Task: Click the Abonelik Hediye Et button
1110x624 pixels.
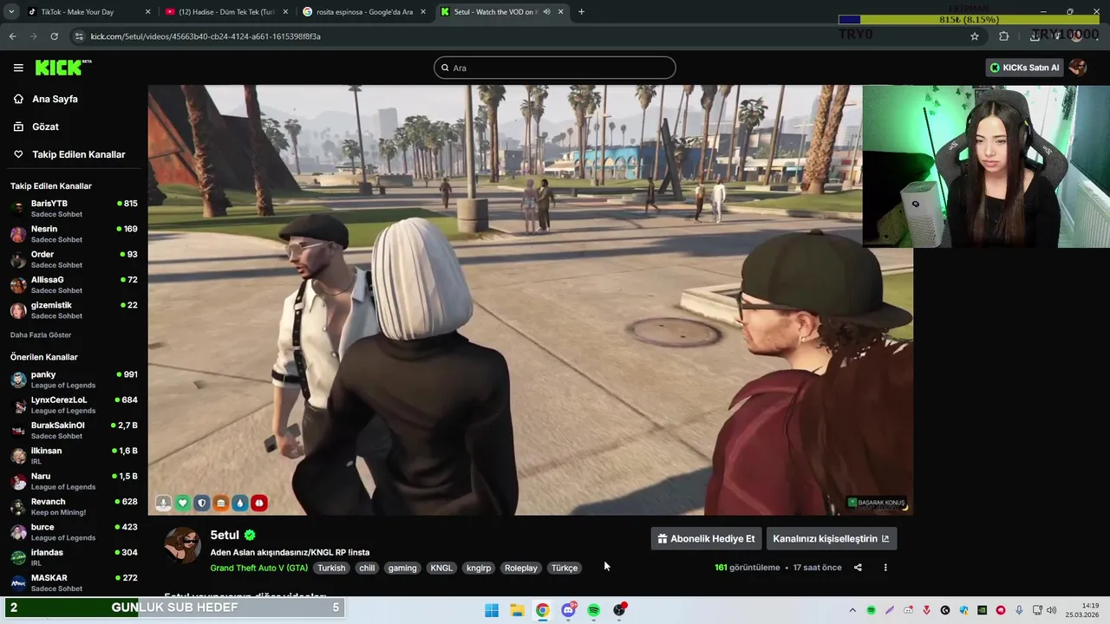Action: pos(706,538)
